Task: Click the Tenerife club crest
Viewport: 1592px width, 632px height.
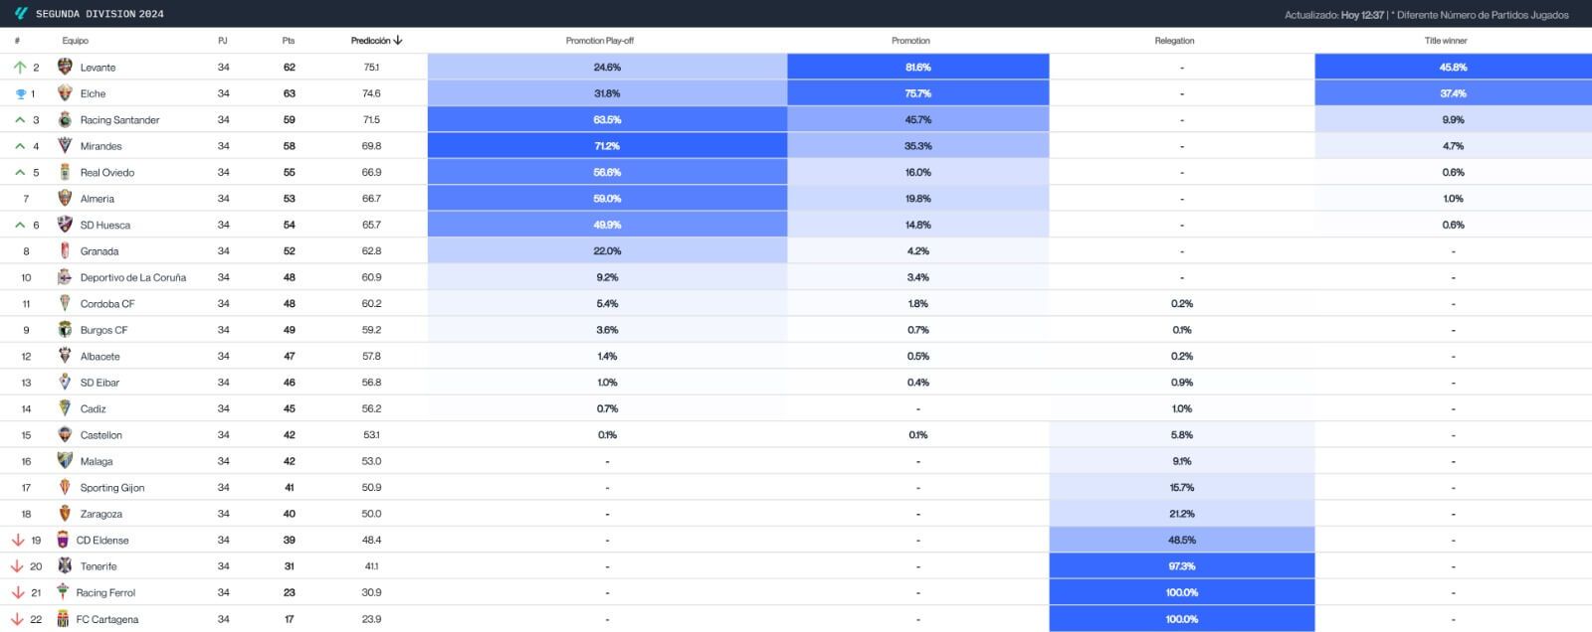Action: click(65, 566)
